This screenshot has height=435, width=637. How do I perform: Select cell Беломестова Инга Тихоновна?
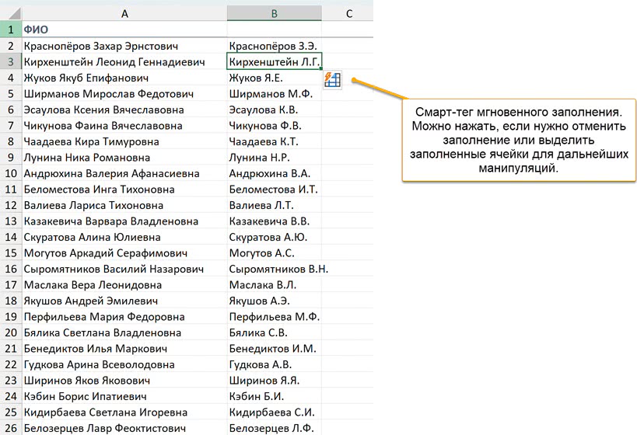point(124,189)
